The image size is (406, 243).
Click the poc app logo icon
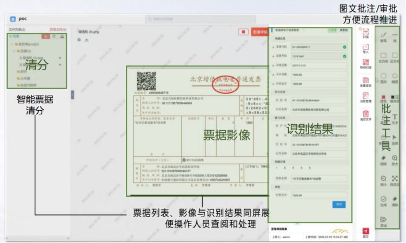[13, 19]
